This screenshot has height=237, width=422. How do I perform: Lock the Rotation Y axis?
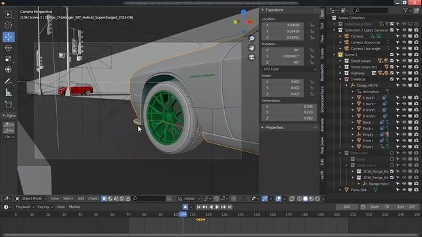point(312,57)
